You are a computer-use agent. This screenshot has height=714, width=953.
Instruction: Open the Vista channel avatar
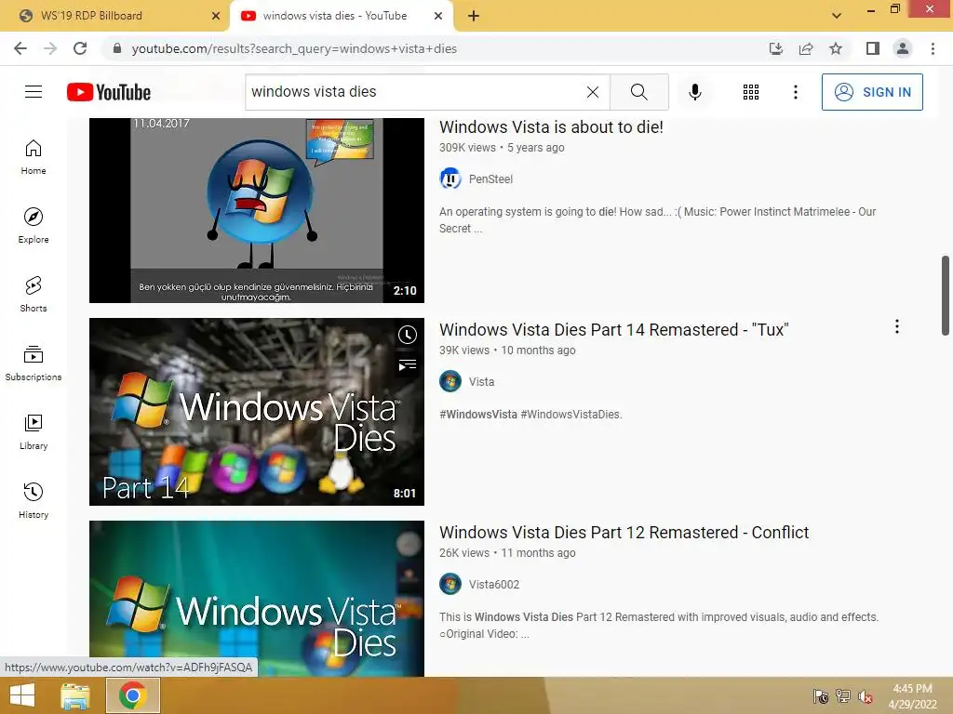click(x=450, y=381)
